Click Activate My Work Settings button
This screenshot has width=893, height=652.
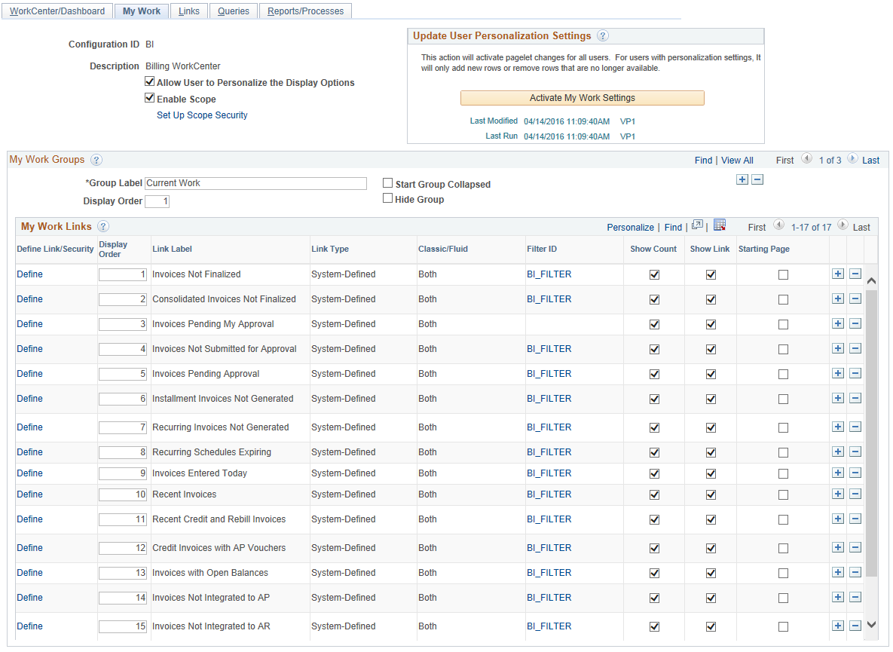click(582, 98)
